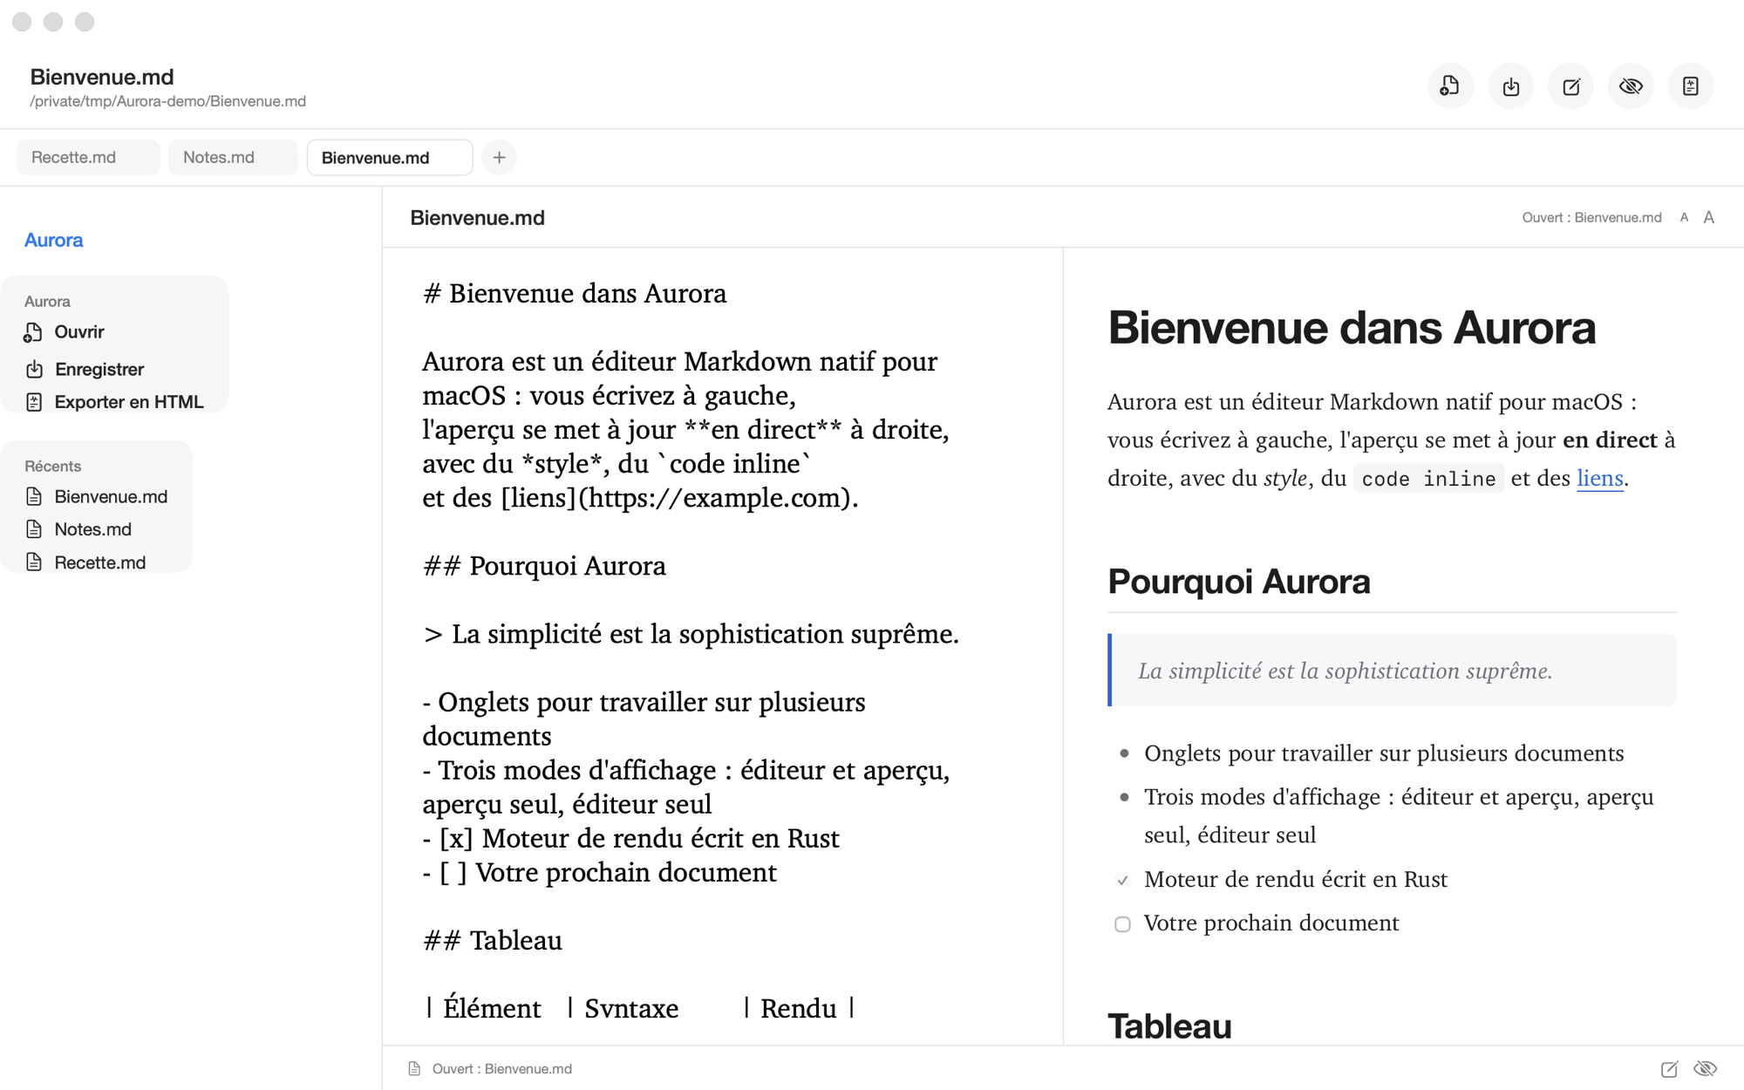The width and height of the screenshot is (1744, 1090).
Task: Add a new tab with plus button
Action: (499, 158)
